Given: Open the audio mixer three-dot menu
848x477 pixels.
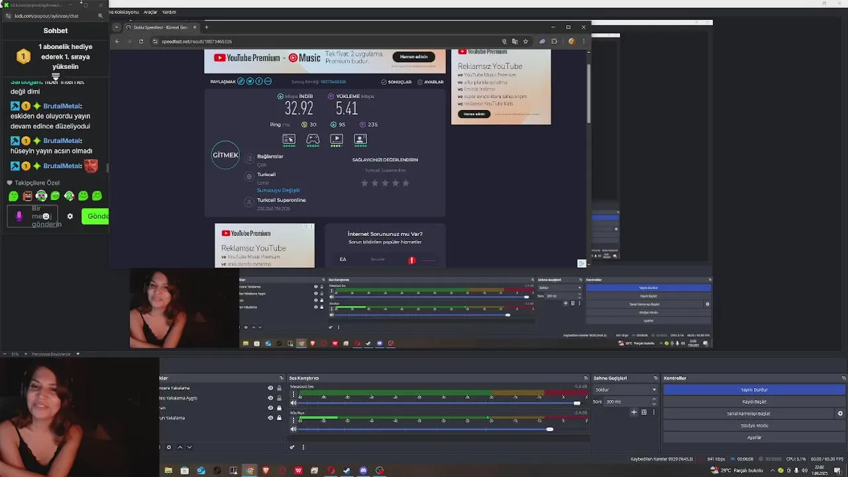Looking at the screenshot, I should [303, 447].
